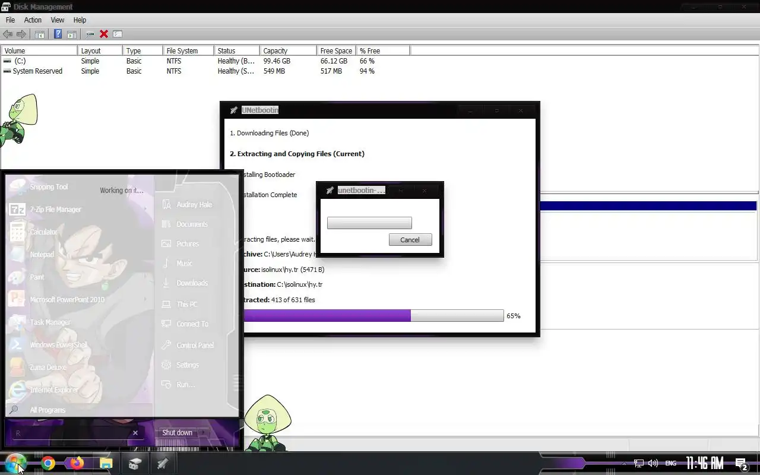Image resolution: width=760 pixels, height=475 pixels.
Task: Click the Start orb on the taskbar
Action: (15, 463)
